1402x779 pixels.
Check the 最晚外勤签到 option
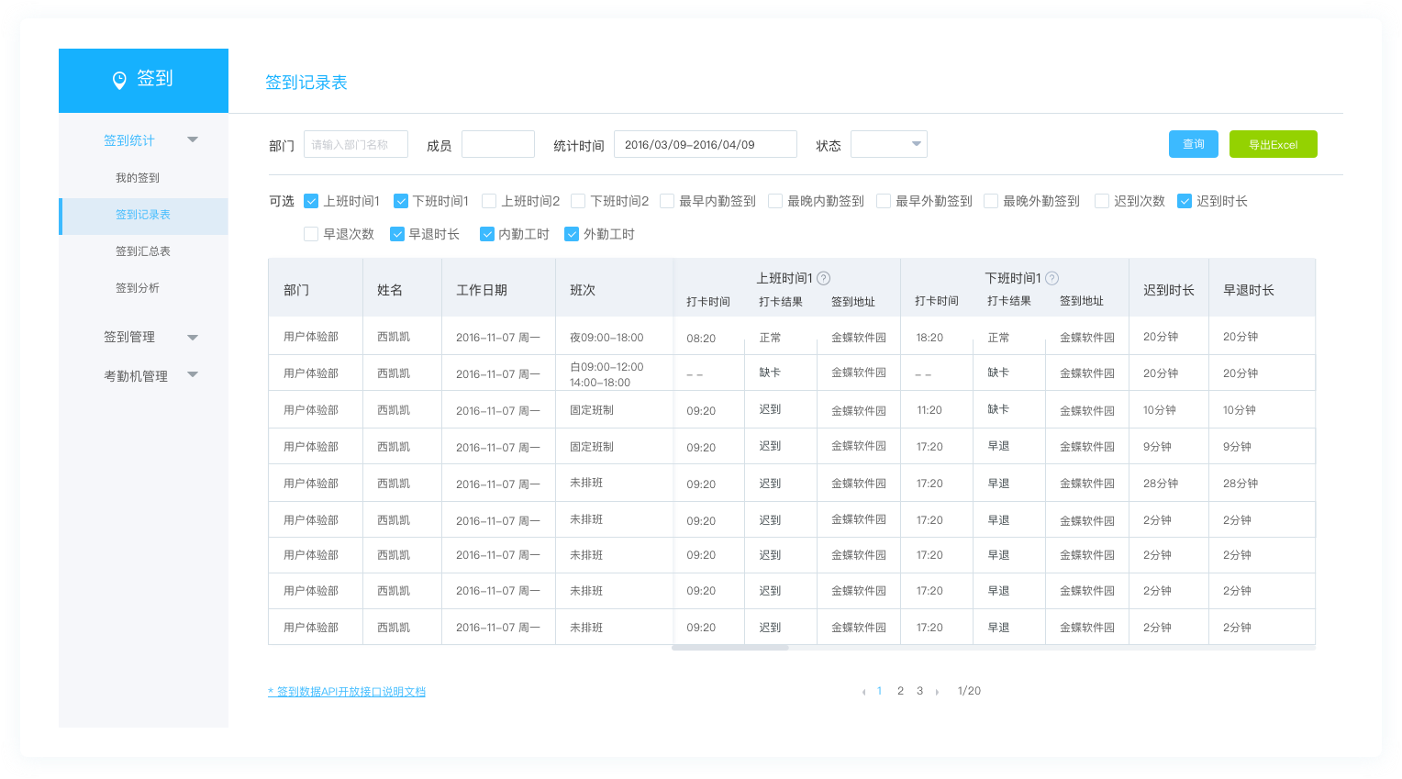pos(991,201)
